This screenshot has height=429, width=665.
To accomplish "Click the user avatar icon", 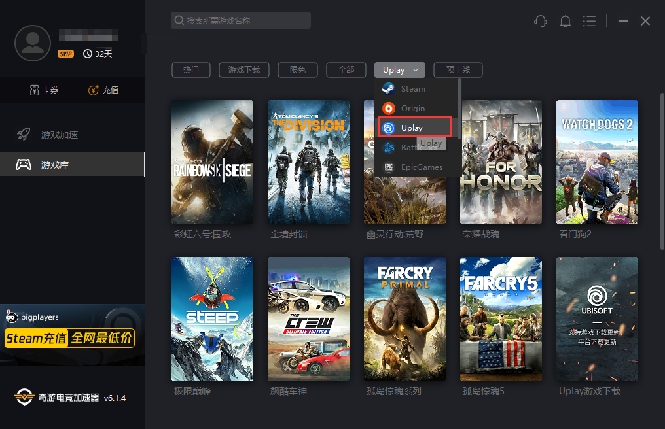I will tap(33, 43).
